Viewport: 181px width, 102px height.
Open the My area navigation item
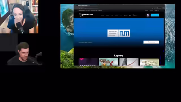click(125, 15)
